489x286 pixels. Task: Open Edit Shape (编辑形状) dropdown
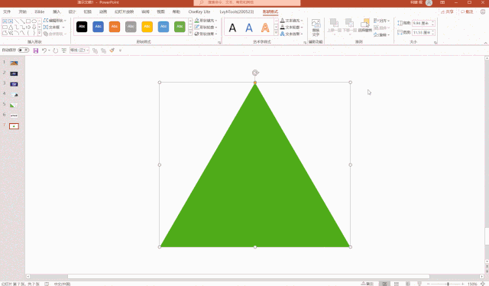(55, 21)
